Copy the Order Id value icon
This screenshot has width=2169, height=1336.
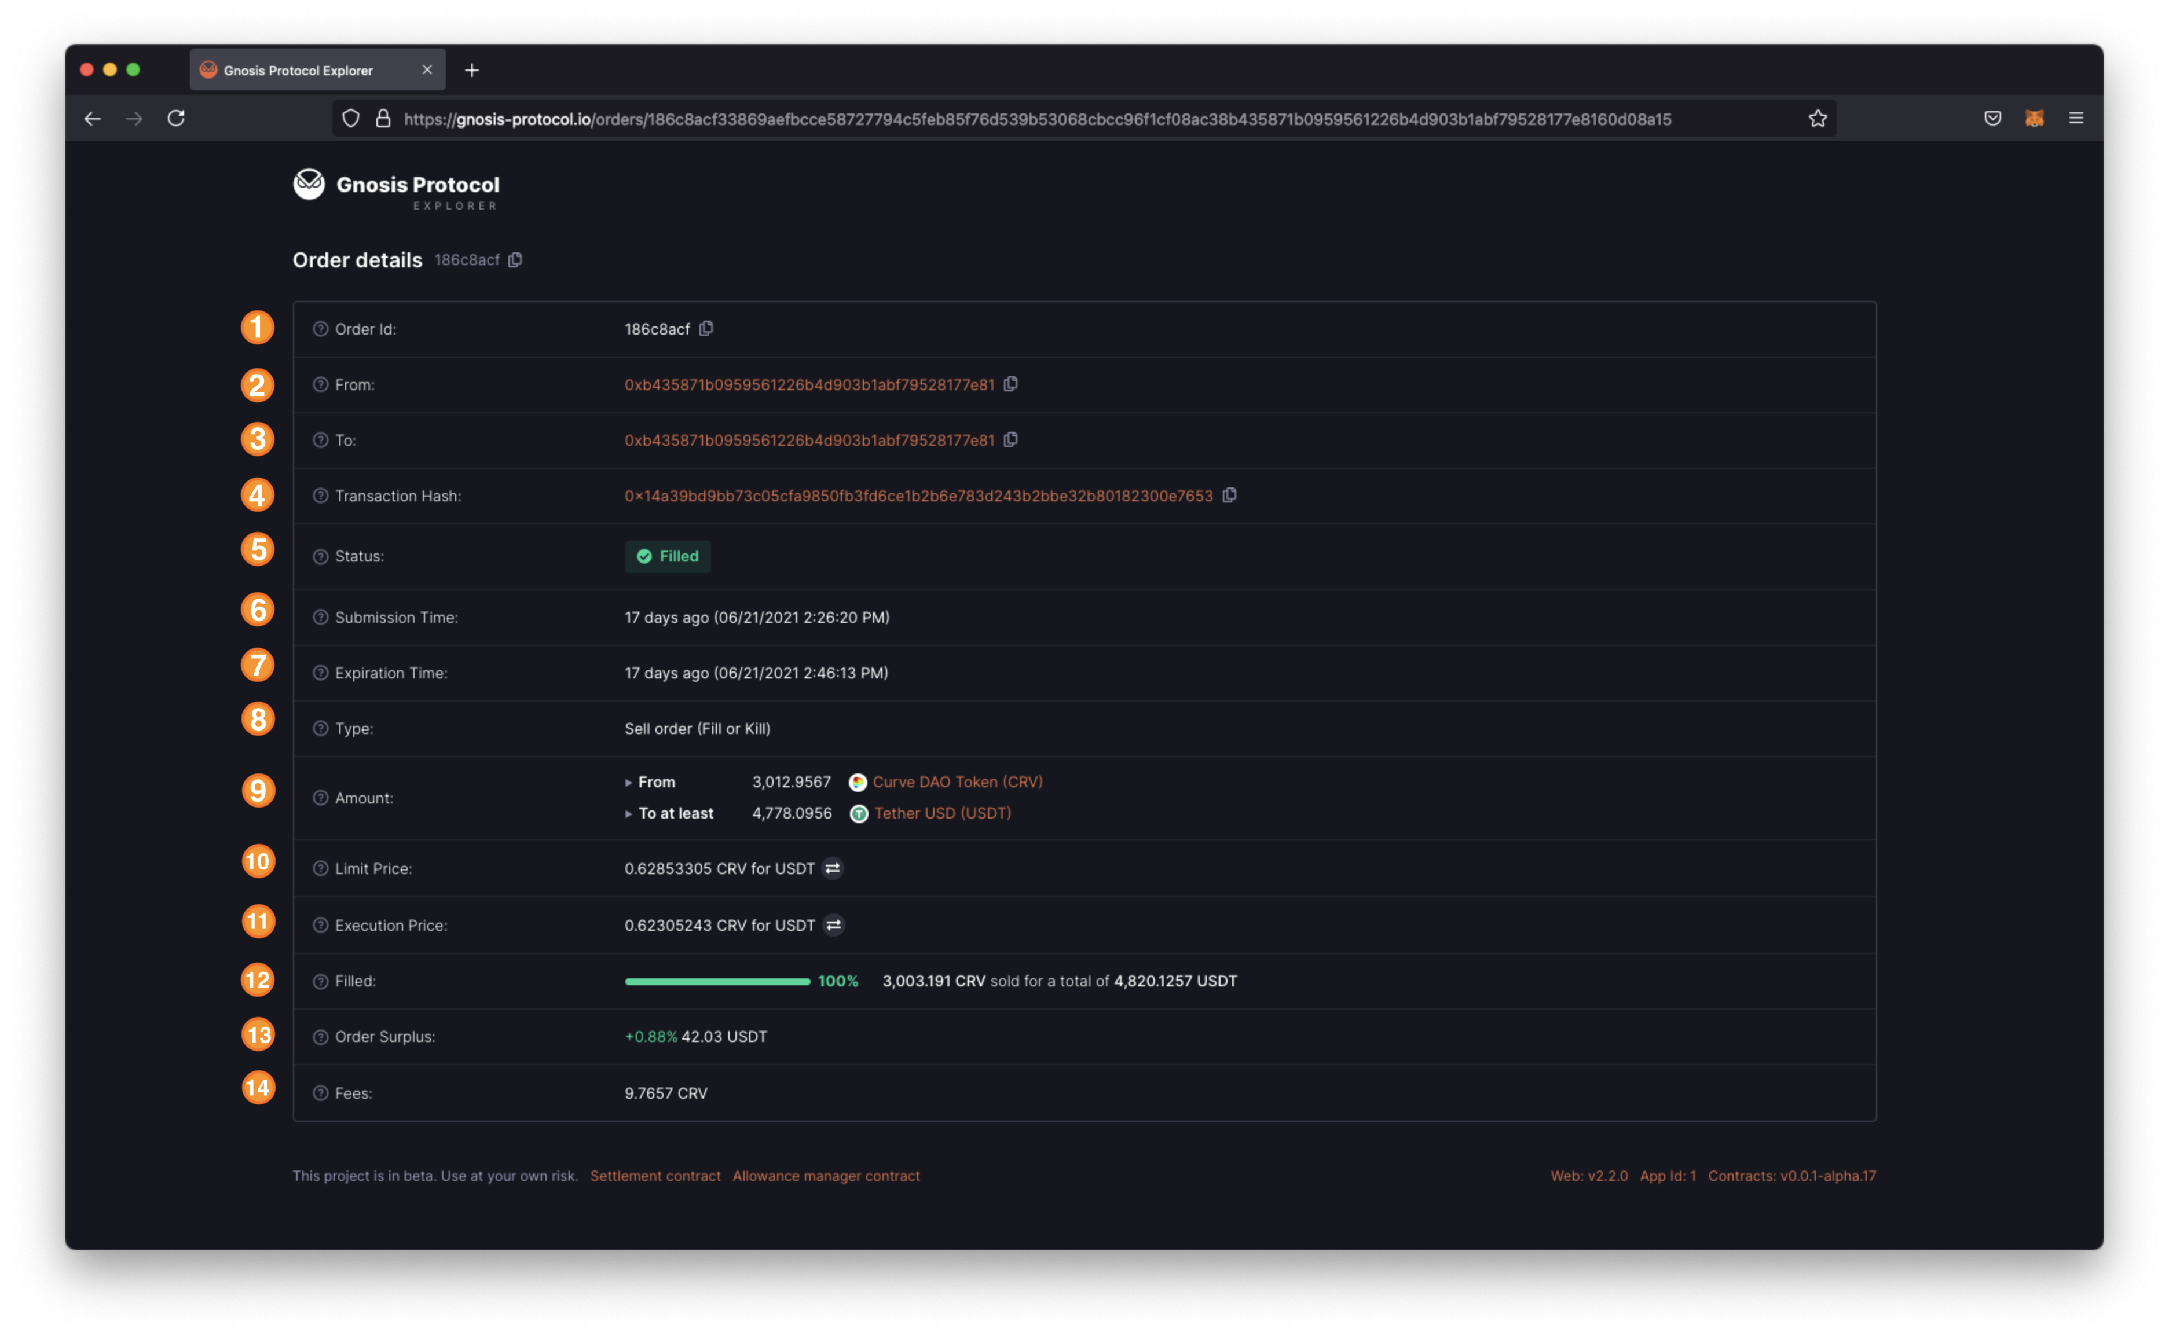(705, 329)
